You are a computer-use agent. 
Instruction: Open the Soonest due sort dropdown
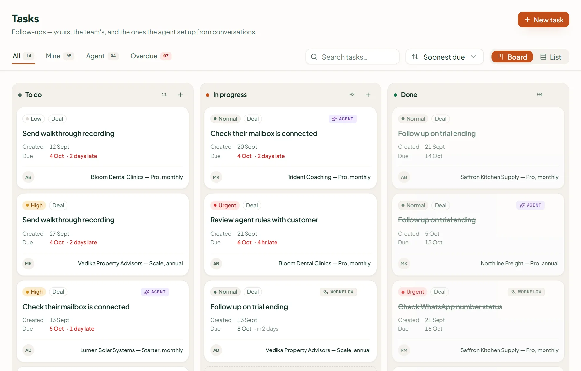tap(444, 57)
